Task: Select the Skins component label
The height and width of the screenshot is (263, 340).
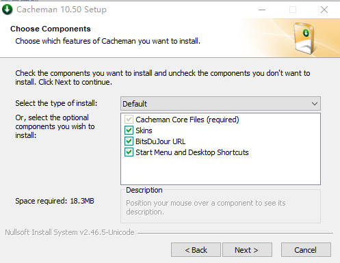Action: (x=144, y=130)
